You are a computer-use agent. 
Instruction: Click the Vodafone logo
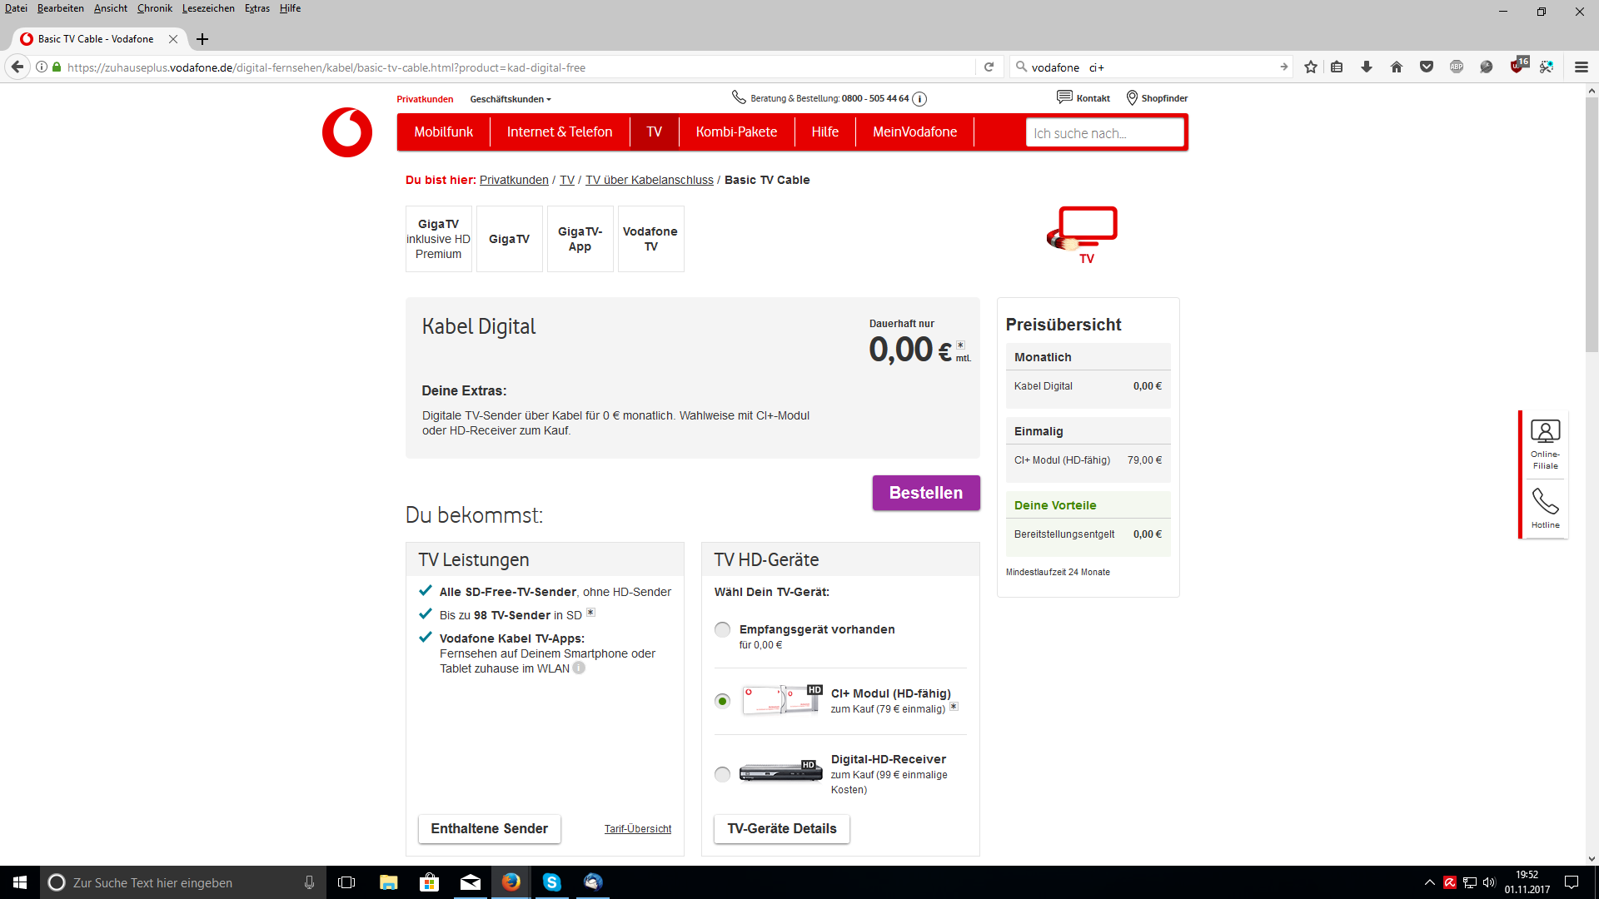[347, 132]
